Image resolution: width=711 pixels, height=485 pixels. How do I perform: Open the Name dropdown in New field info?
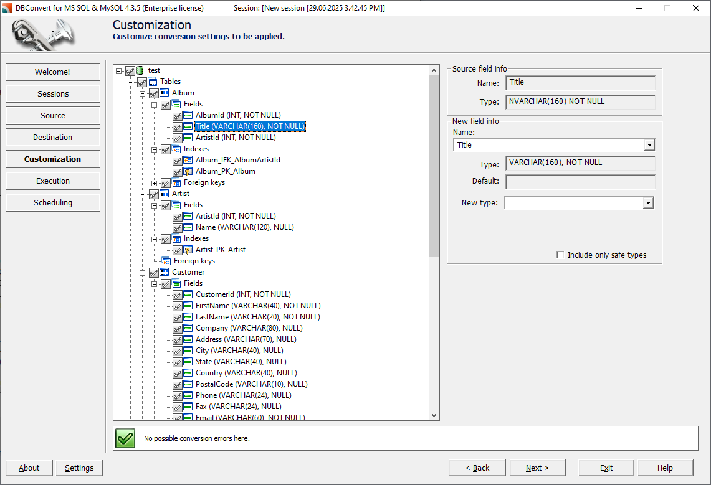tap(650, 144)
